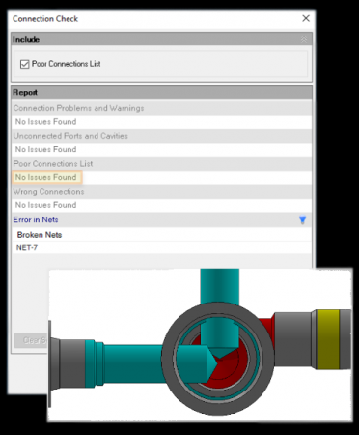Click No Issues Found under Wrong Connections
The height and width of the screenshot is (435, 359).
46,205
